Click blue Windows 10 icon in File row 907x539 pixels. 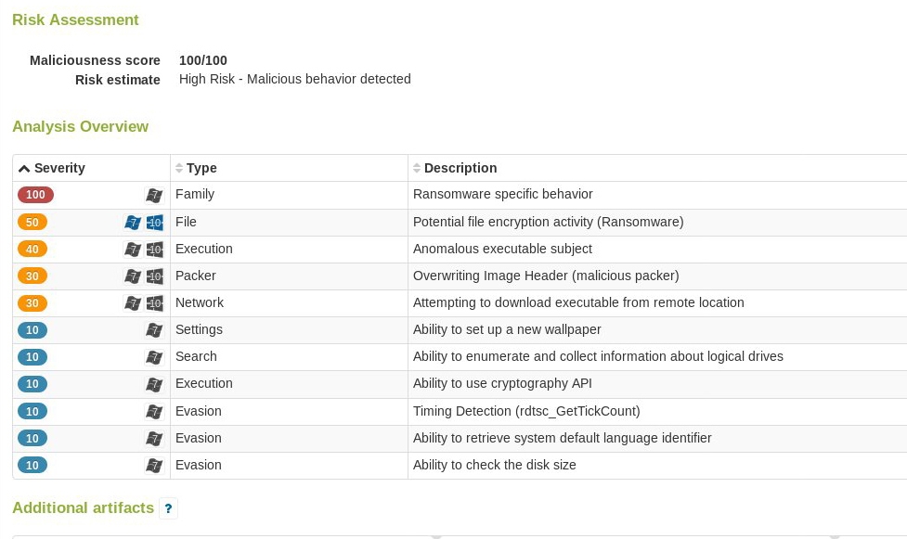tap(154, 222)
